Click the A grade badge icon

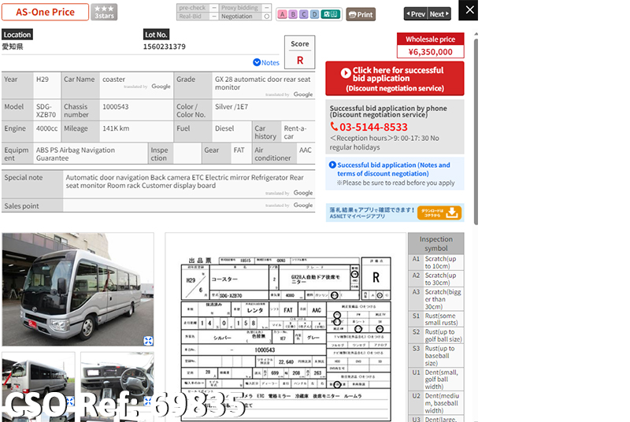283,14
